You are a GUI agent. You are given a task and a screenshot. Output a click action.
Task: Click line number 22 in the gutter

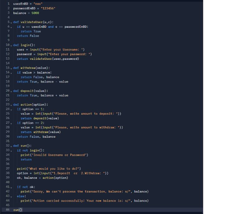7,100
